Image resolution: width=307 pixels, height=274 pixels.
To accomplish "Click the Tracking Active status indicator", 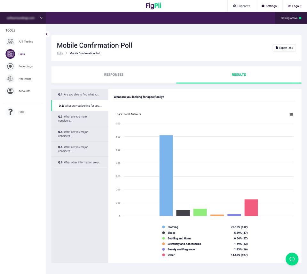I will click(x=290, y=18).
